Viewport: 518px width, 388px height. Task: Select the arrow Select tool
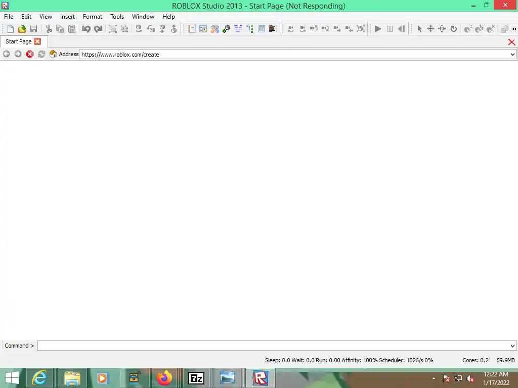pos(419,29)
